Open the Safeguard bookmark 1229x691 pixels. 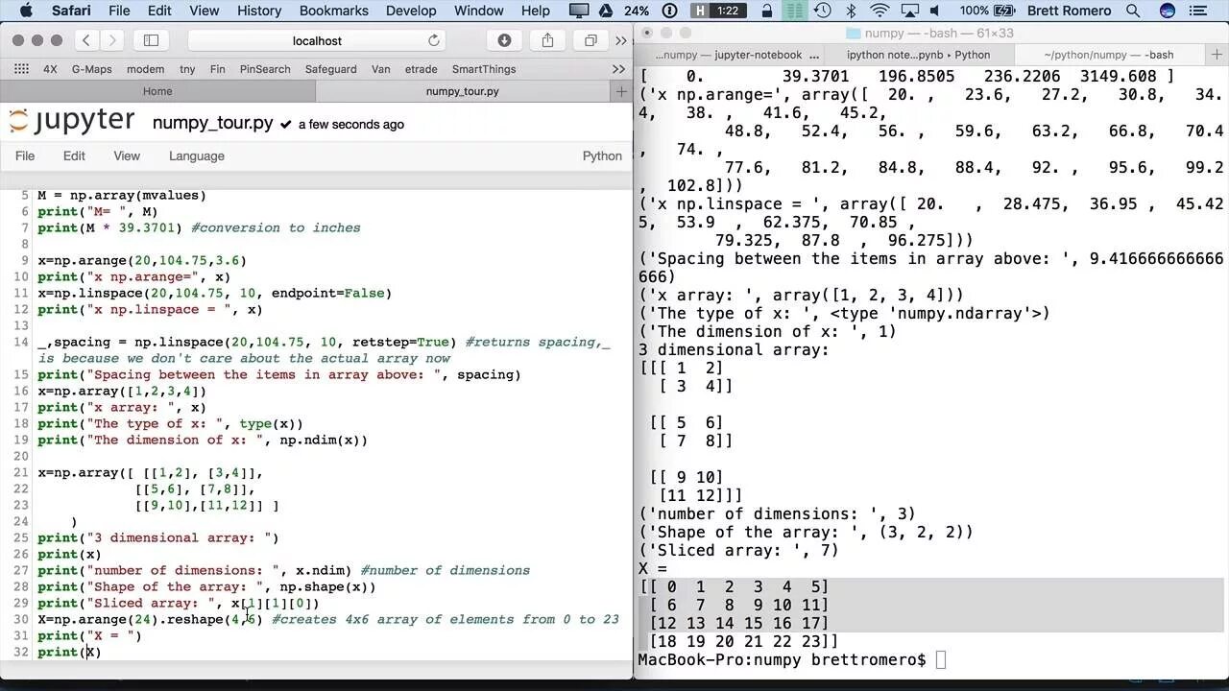[330, 69]
